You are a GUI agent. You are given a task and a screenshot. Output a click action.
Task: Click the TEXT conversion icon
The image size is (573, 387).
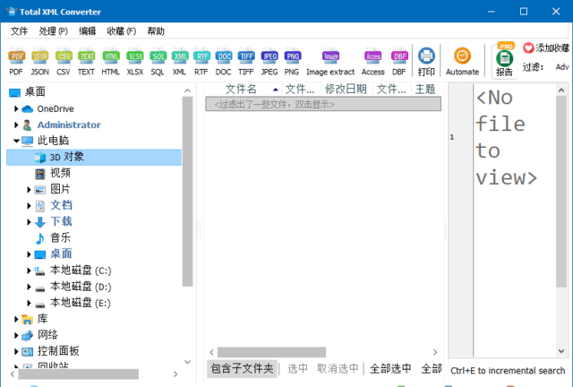coord(86,61)
